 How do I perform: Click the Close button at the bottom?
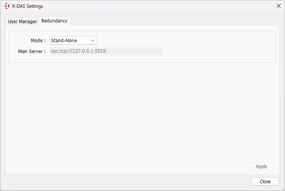[x=265, y=181]
